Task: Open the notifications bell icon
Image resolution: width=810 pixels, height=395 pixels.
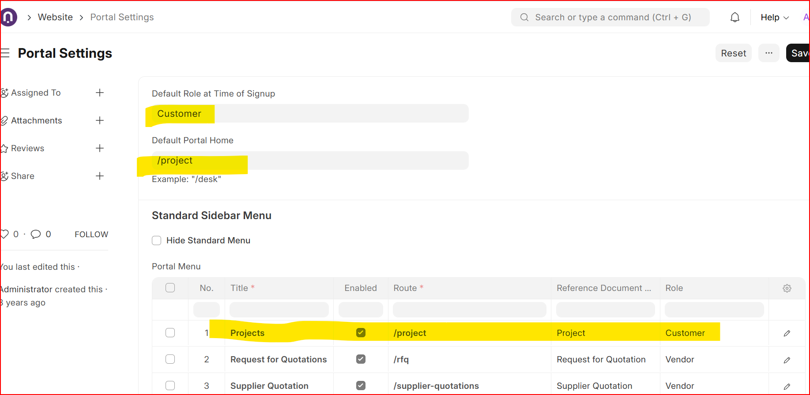Action: tap(735, 18)
